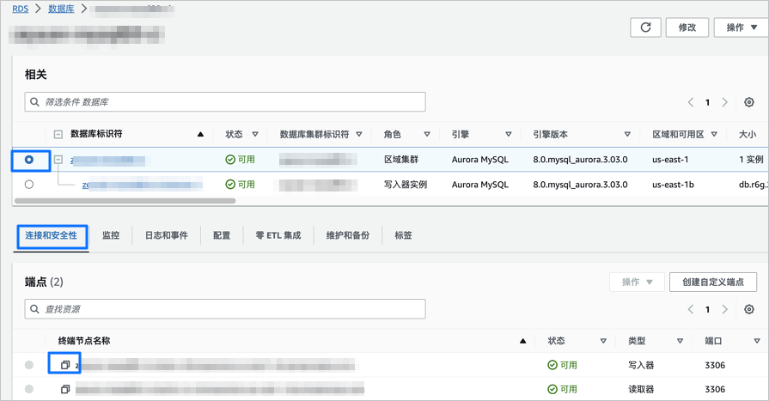Viewport: 769px width, 401px height.
Task: Click the refresh icon button
Action: coord(645,27)
